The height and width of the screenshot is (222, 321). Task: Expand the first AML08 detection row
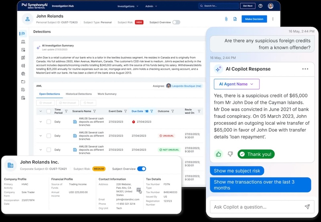[x=41, y=122]
